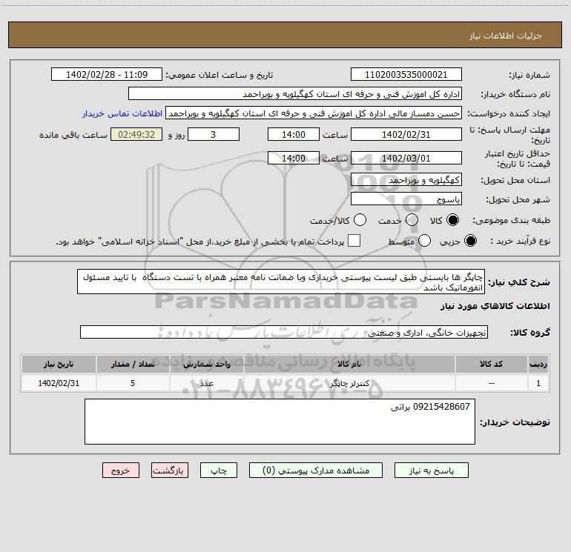Image resolution: width=571 pixels, height=552 pixels.
Task: Click the need number field 1102003535000021
Action: coord(406,75)
